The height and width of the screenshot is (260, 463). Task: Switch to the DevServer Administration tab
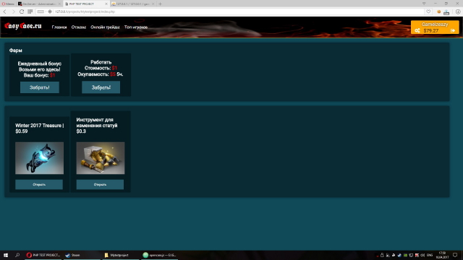click(x=39, y=4)
